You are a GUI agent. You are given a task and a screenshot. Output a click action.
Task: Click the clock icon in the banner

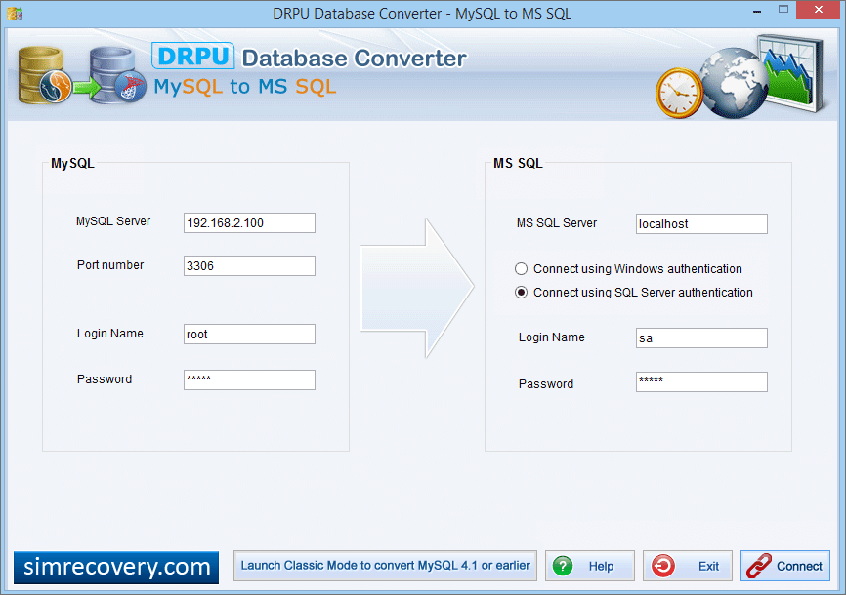point(679,93)
